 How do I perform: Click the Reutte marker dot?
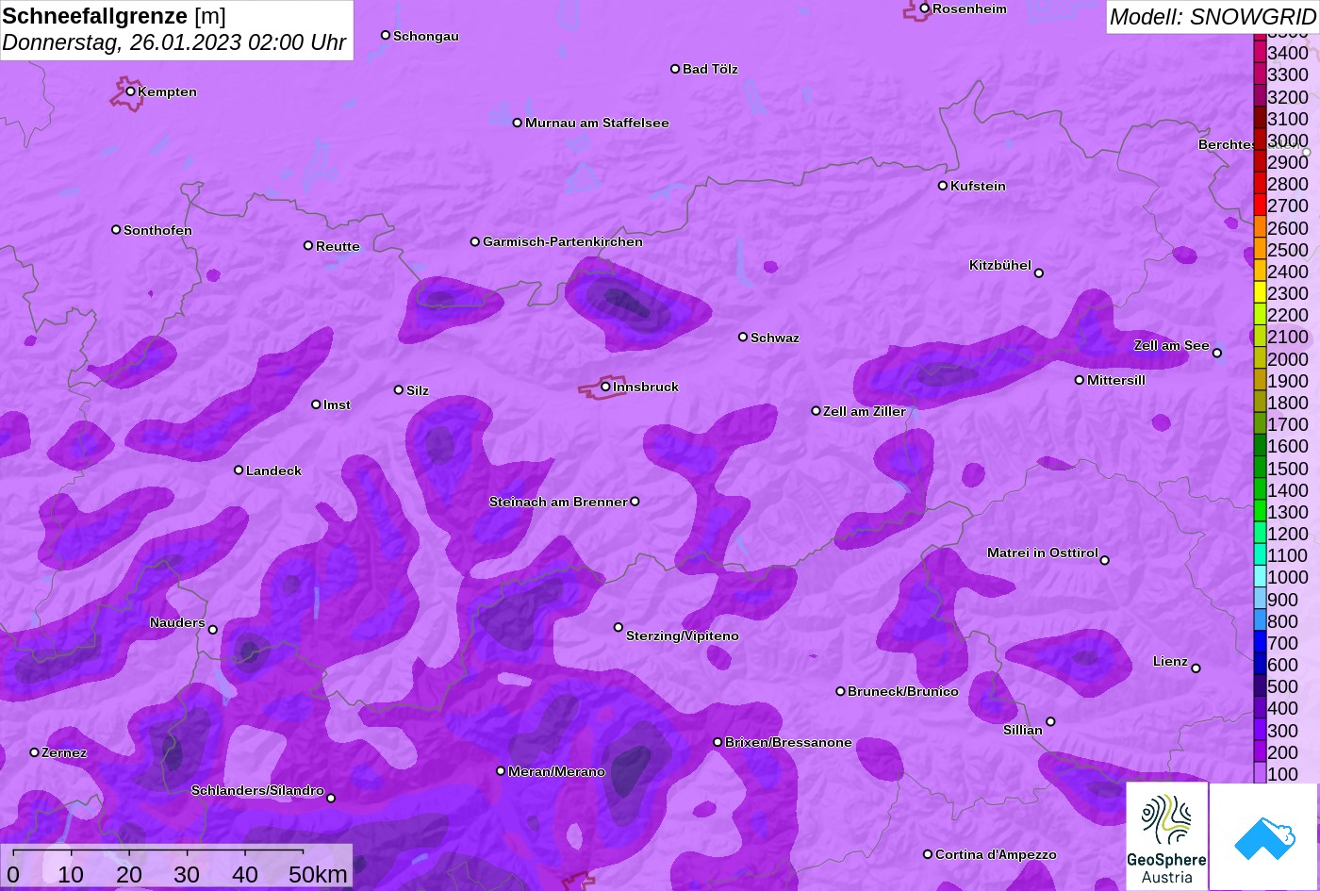click(308, 245)
